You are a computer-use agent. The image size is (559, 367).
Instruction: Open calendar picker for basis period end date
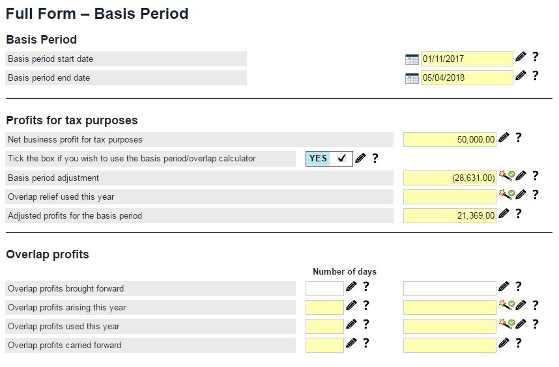[412, 78]
